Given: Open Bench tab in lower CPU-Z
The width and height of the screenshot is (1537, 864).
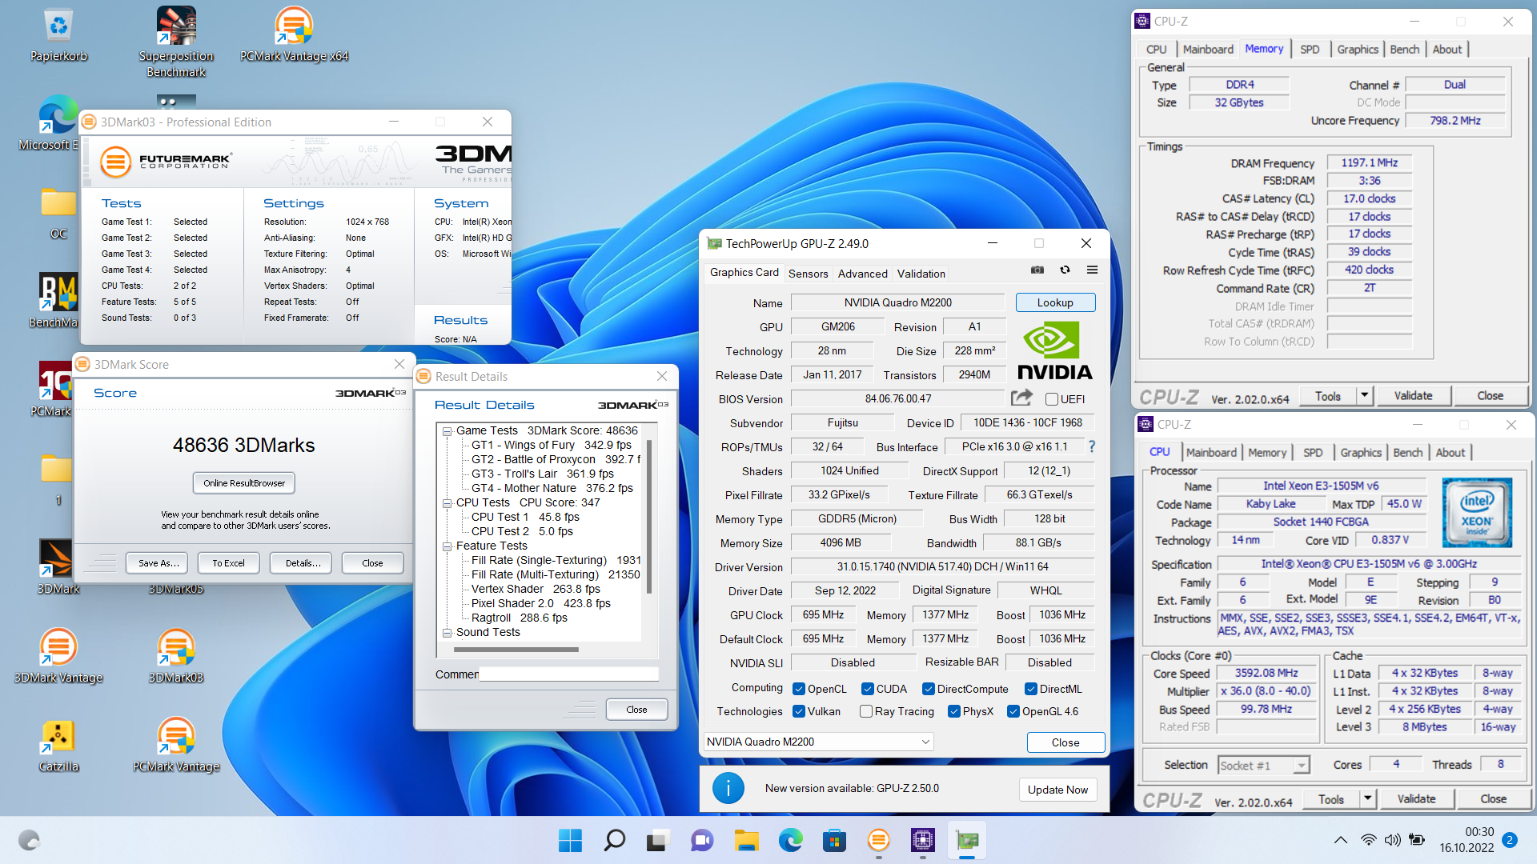Looking at the screenshot, I should (x=1407, y=453).
